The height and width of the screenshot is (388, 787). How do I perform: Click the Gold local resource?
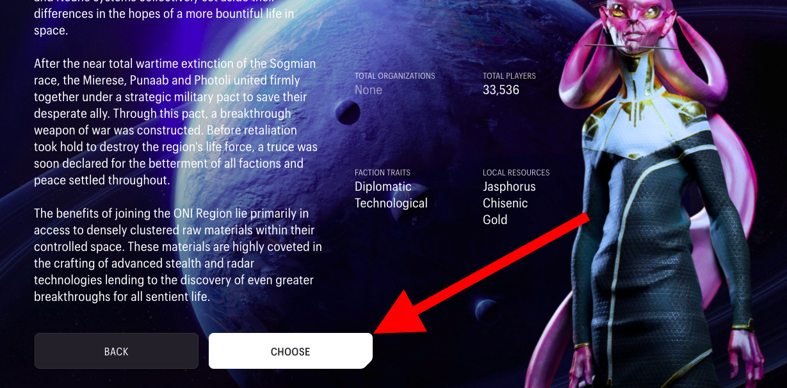point(495,220)
